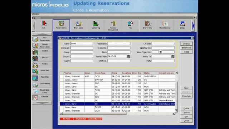Click the Close button in dialog
Screen dimensions: 229x129
[186, 121]
